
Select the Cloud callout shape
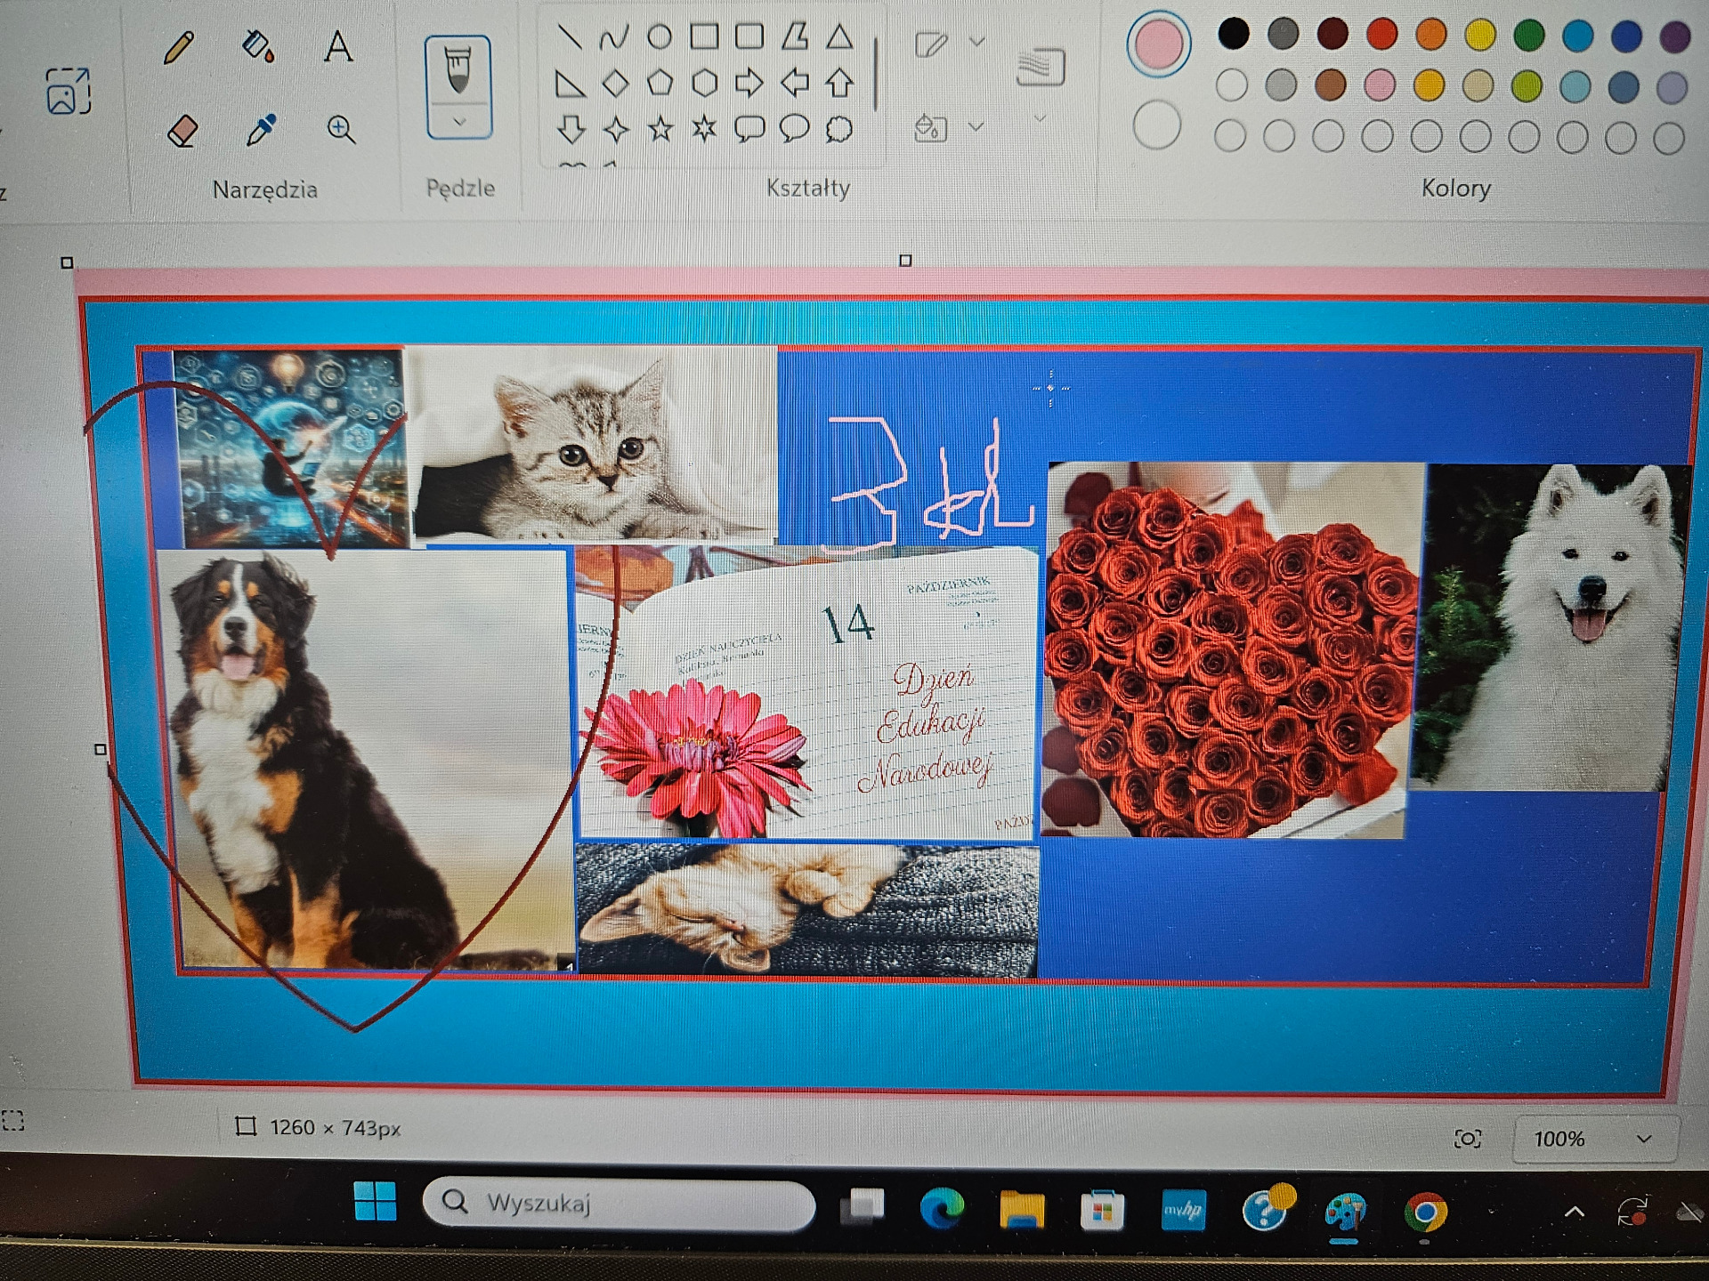click(x=838, y=129)
